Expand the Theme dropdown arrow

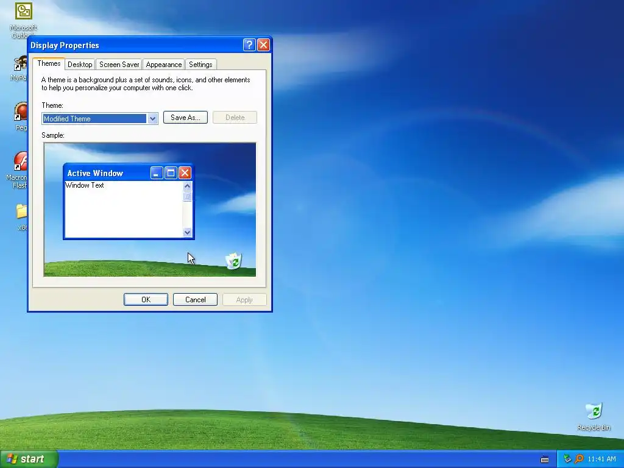(x=152, y=119)
